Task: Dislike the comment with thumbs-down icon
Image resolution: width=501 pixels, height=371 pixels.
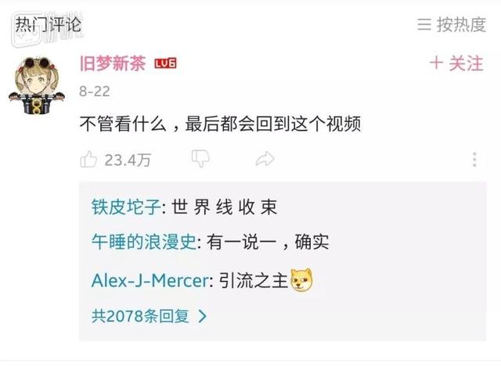Action: point(200,159)
